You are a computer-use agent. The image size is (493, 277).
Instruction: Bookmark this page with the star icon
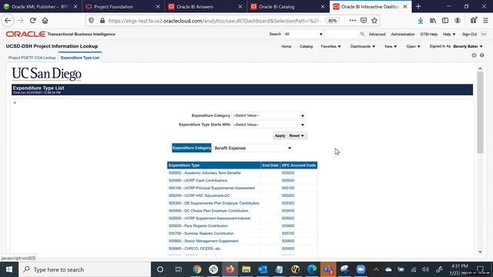tap(374, 21)
